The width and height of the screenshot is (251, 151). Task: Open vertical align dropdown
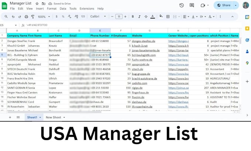pos(195,17)
